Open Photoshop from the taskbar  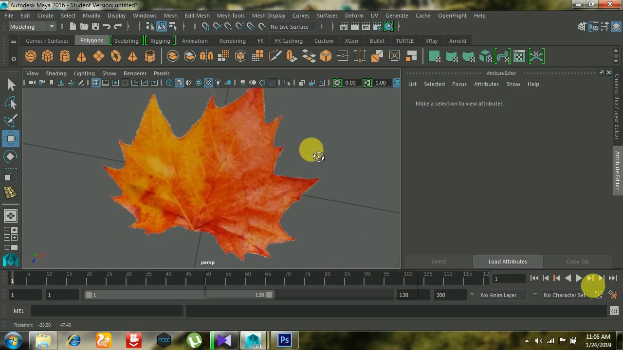284,340
